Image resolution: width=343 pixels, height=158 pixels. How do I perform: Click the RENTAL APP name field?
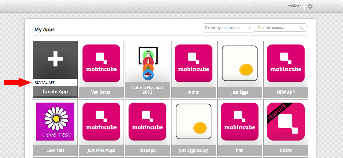[55, 82]
